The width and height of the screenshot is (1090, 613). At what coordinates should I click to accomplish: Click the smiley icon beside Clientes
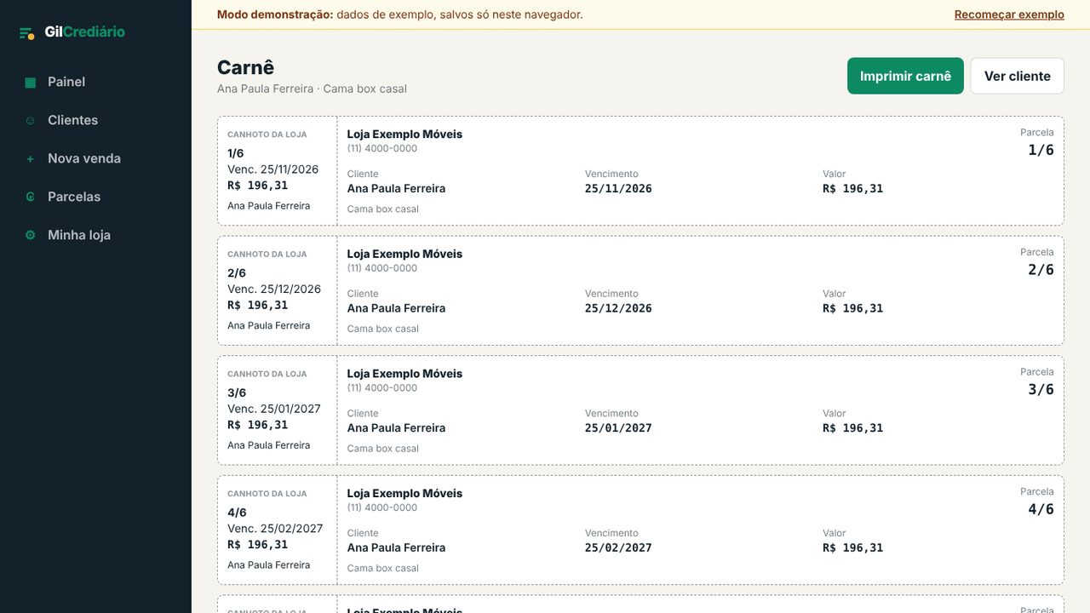tap(31, 121)
